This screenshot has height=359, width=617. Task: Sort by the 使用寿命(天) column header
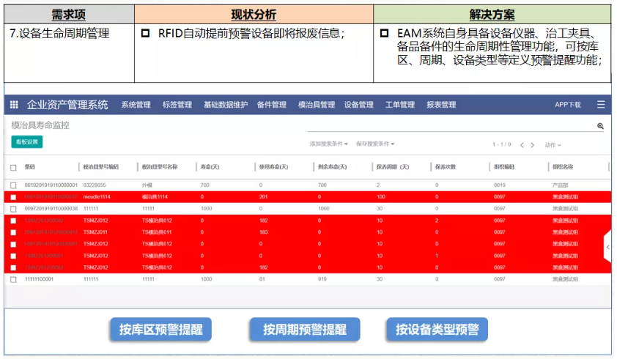tap(273, 167)
